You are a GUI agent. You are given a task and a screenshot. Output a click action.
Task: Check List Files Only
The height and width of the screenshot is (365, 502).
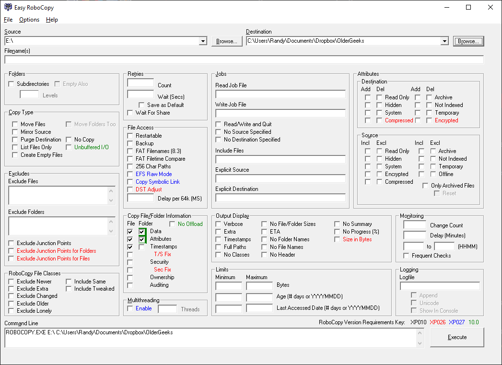point(15,147)
